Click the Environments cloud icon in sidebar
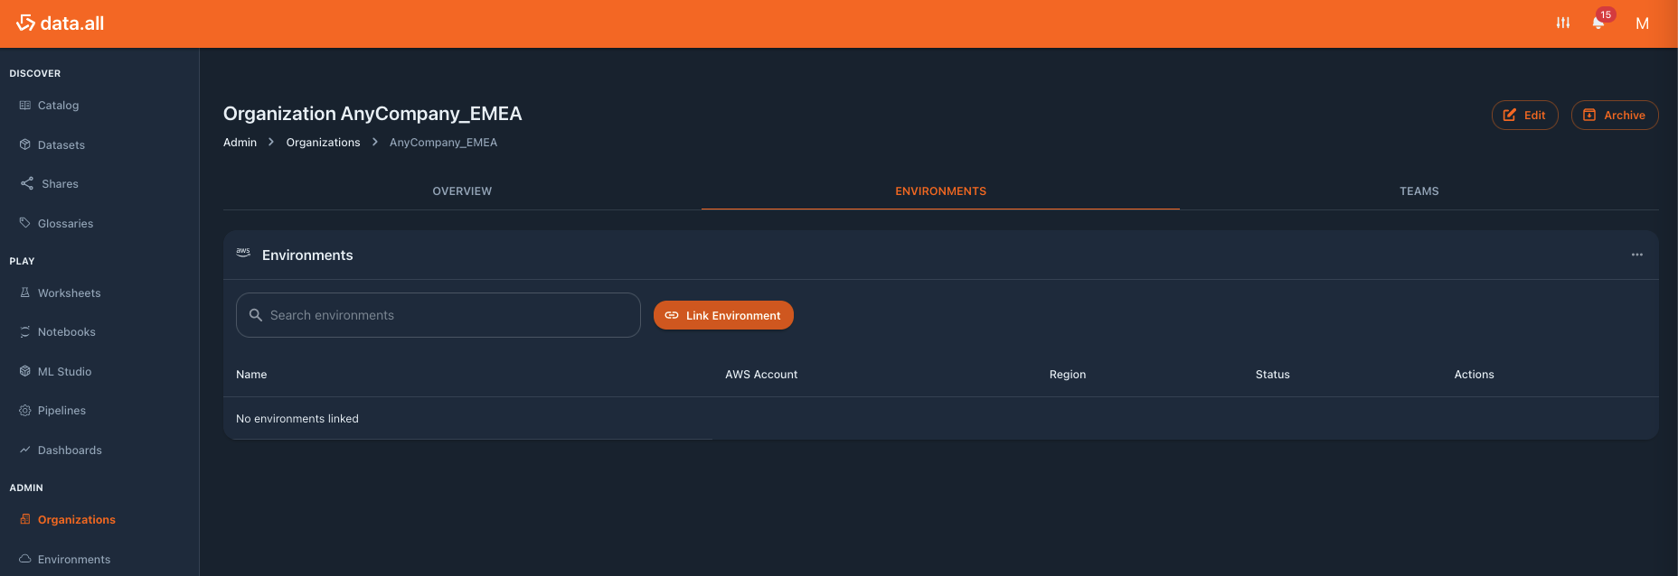The width and height of the screenshot is (1678, 576). click(x=25, y=559)
